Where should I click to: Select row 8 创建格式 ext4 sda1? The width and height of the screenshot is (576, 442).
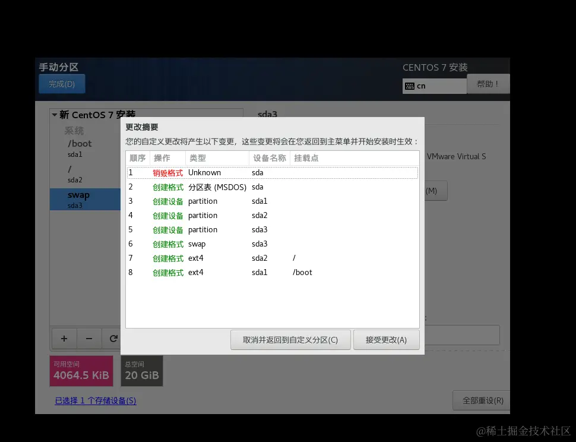point(272,273)
